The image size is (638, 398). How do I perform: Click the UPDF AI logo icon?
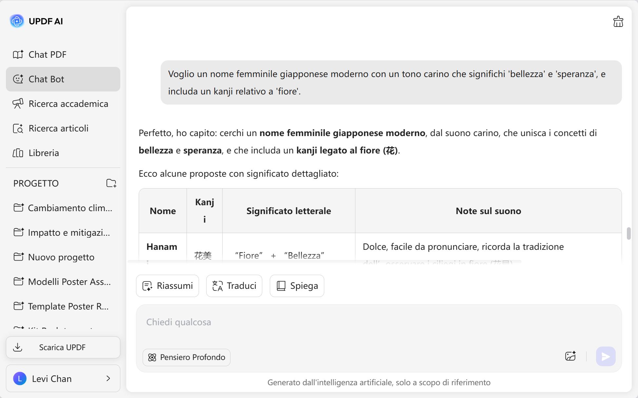17,21
